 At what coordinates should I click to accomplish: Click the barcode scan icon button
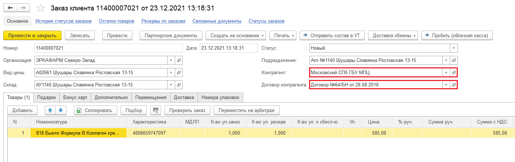pyautogui.click(x=156, y=110)
